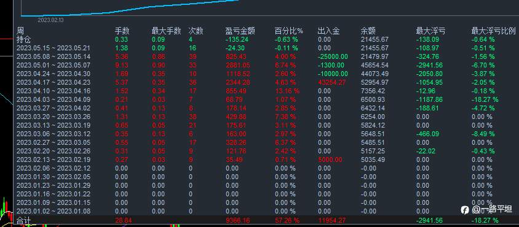The height and width of the screenshot is (227, 519).
Task: Select week 2023.05.08 ~ 2023.05.14
Action: [53, 57]
